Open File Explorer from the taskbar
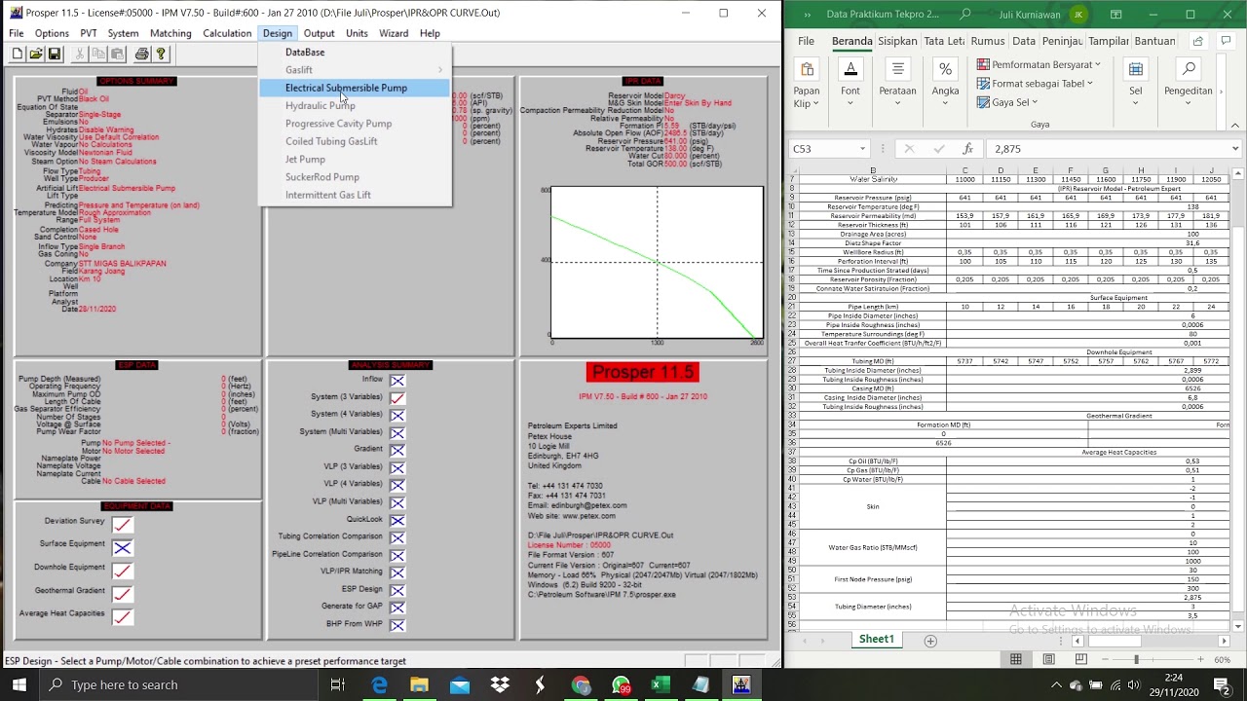 [x=420, y=684]
